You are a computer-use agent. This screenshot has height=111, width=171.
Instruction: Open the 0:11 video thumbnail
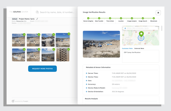click(33, 40)
